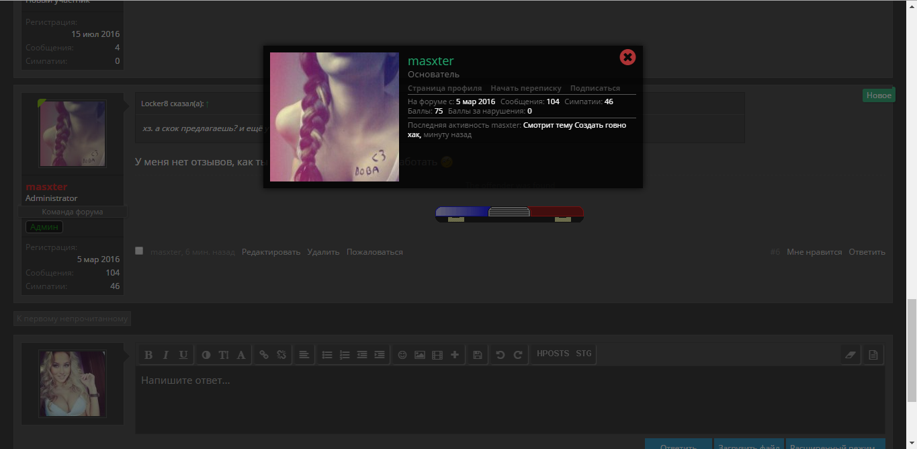Screen dimensions: 917x449
Task: Open the plus insert menu
Action: click(455, 355)
